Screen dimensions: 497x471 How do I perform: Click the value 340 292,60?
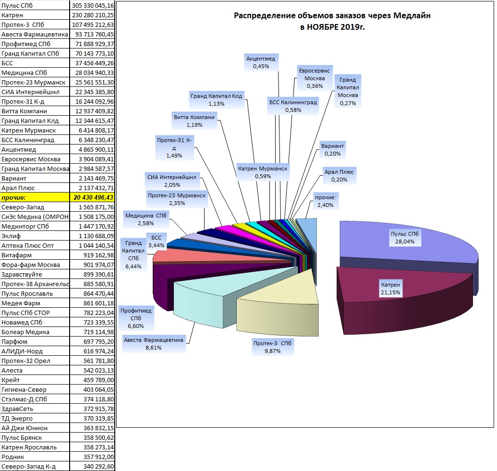pyautogui.click(x=92, y=466)
